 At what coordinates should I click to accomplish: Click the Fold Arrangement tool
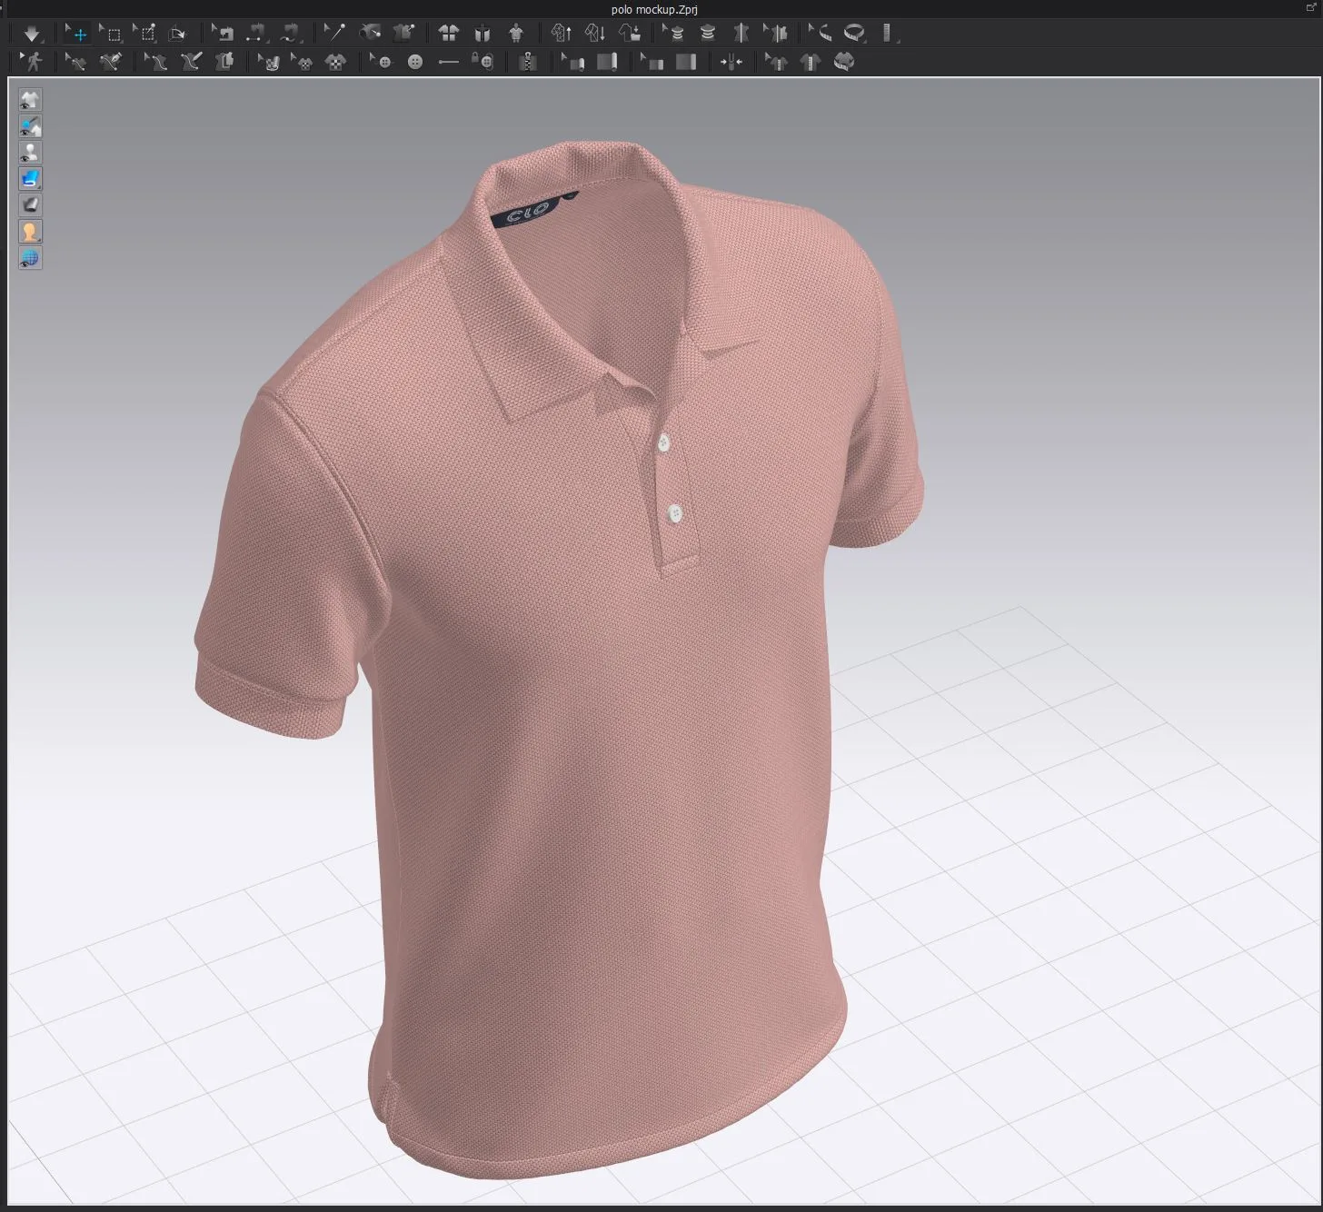click(x=178, y=34)
